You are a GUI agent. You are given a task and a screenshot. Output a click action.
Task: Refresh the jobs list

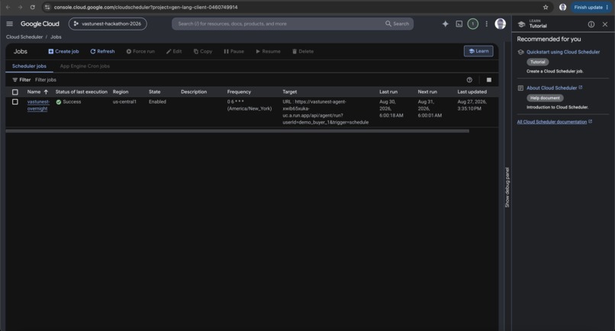102,51
